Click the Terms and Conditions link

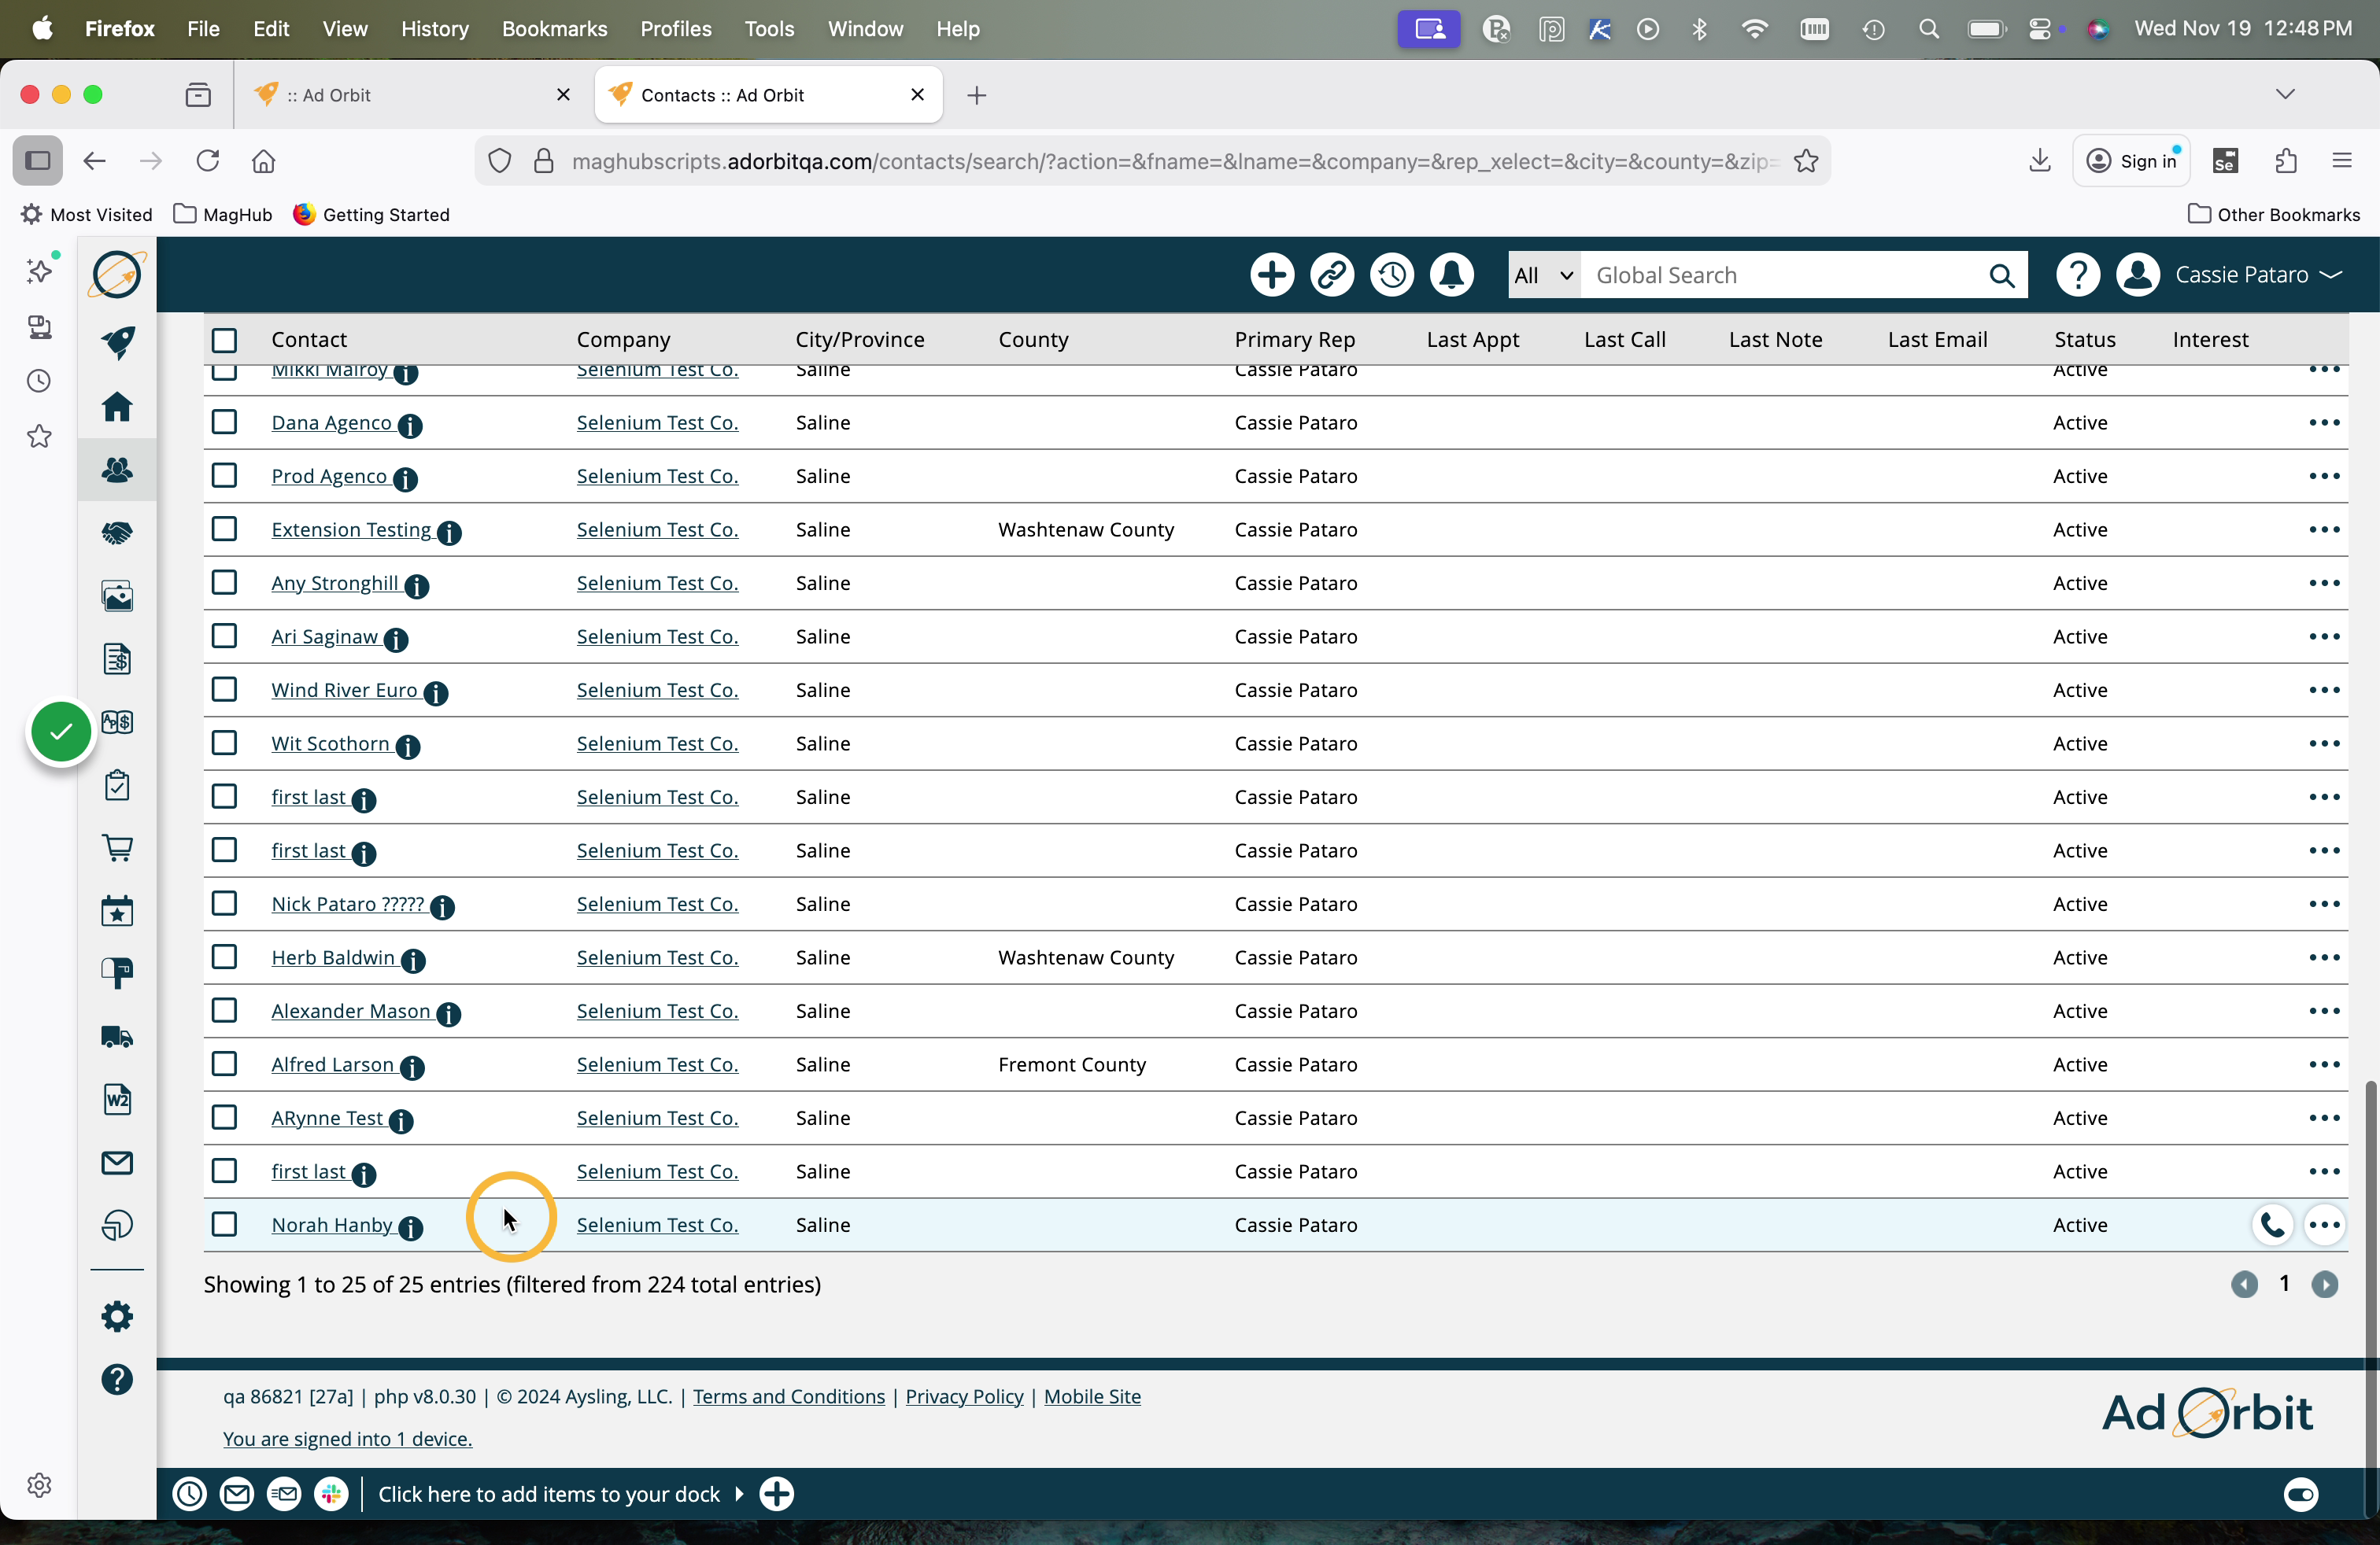pyautogui.click(x=788, y=1396)
